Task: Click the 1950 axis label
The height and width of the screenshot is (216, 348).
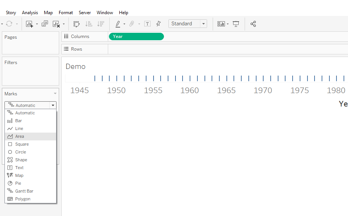Action: 116,90
